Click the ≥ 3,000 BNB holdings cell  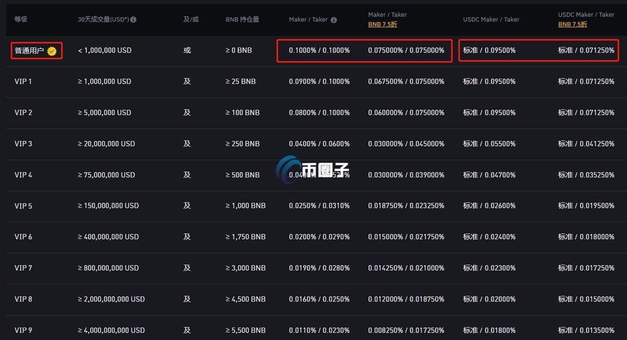[x=245, y=268]
